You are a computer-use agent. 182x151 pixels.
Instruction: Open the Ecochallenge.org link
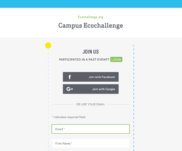pos(91,17)
